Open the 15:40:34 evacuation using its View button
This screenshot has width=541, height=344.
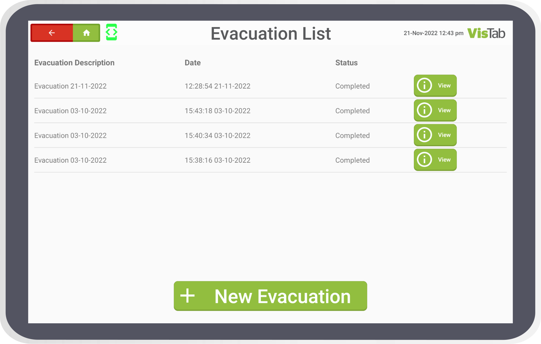pyautogui.click(x=444, y=135)
